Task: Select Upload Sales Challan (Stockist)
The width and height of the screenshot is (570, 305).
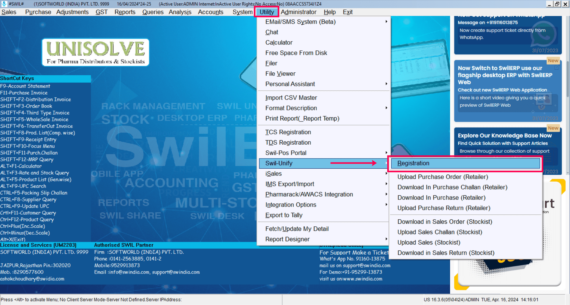Action: (465, 232)
